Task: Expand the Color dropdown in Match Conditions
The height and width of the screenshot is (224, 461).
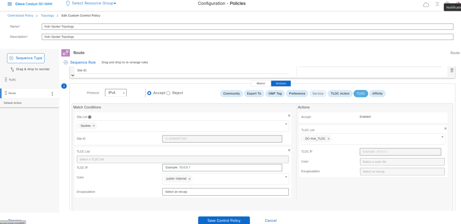Action: tap(286, 177)
